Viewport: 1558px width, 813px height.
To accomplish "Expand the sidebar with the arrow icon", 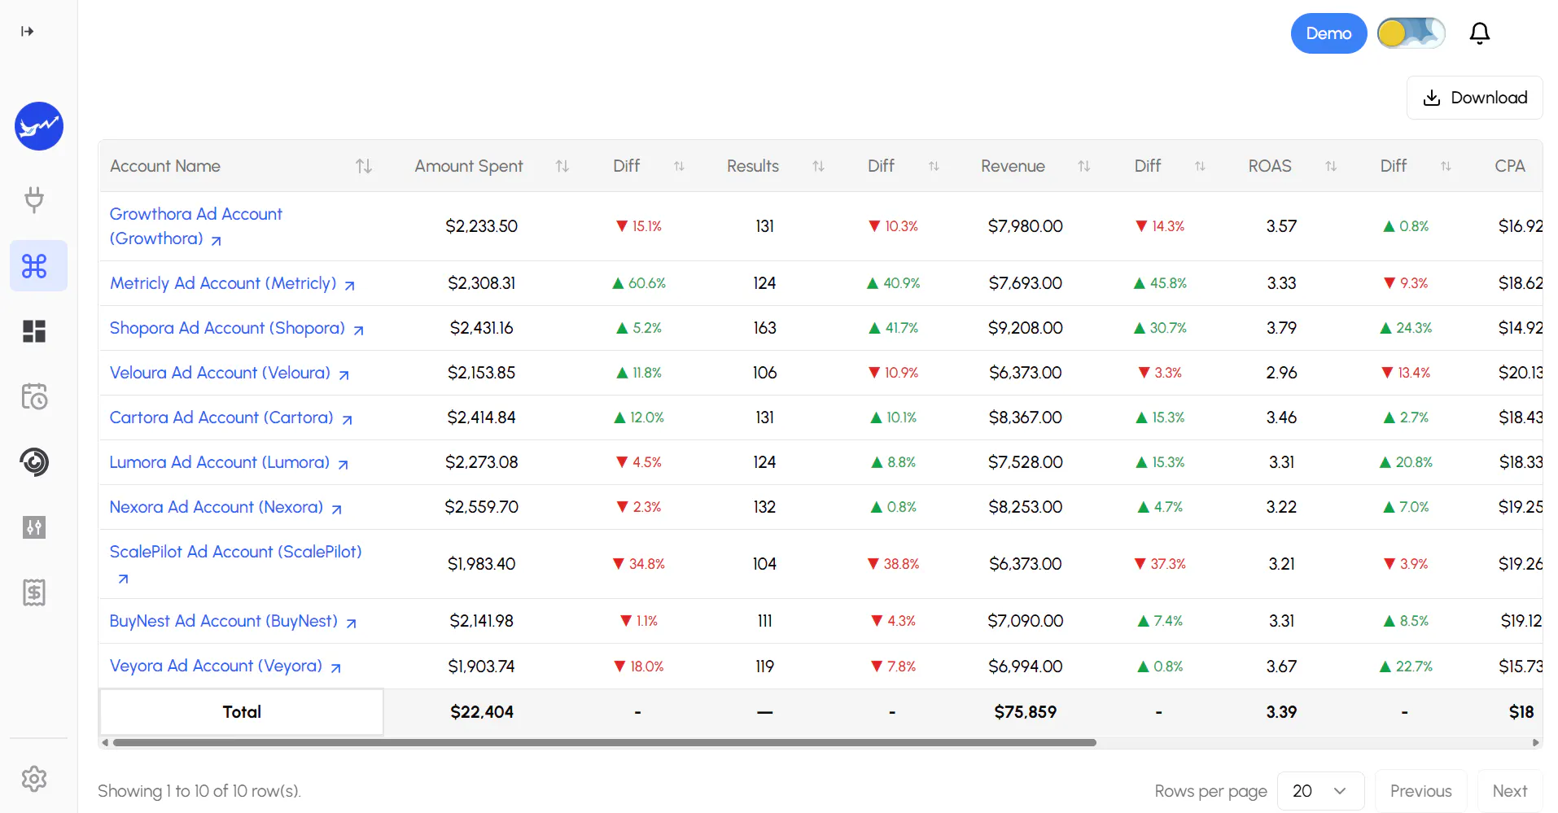I will (x=28, y=32).
